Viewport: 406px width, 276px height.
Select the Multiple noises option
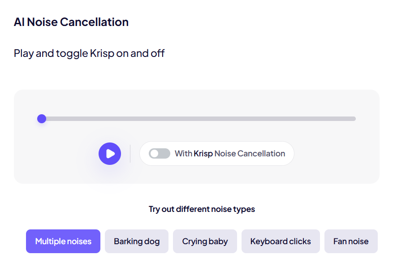[63, 241]
